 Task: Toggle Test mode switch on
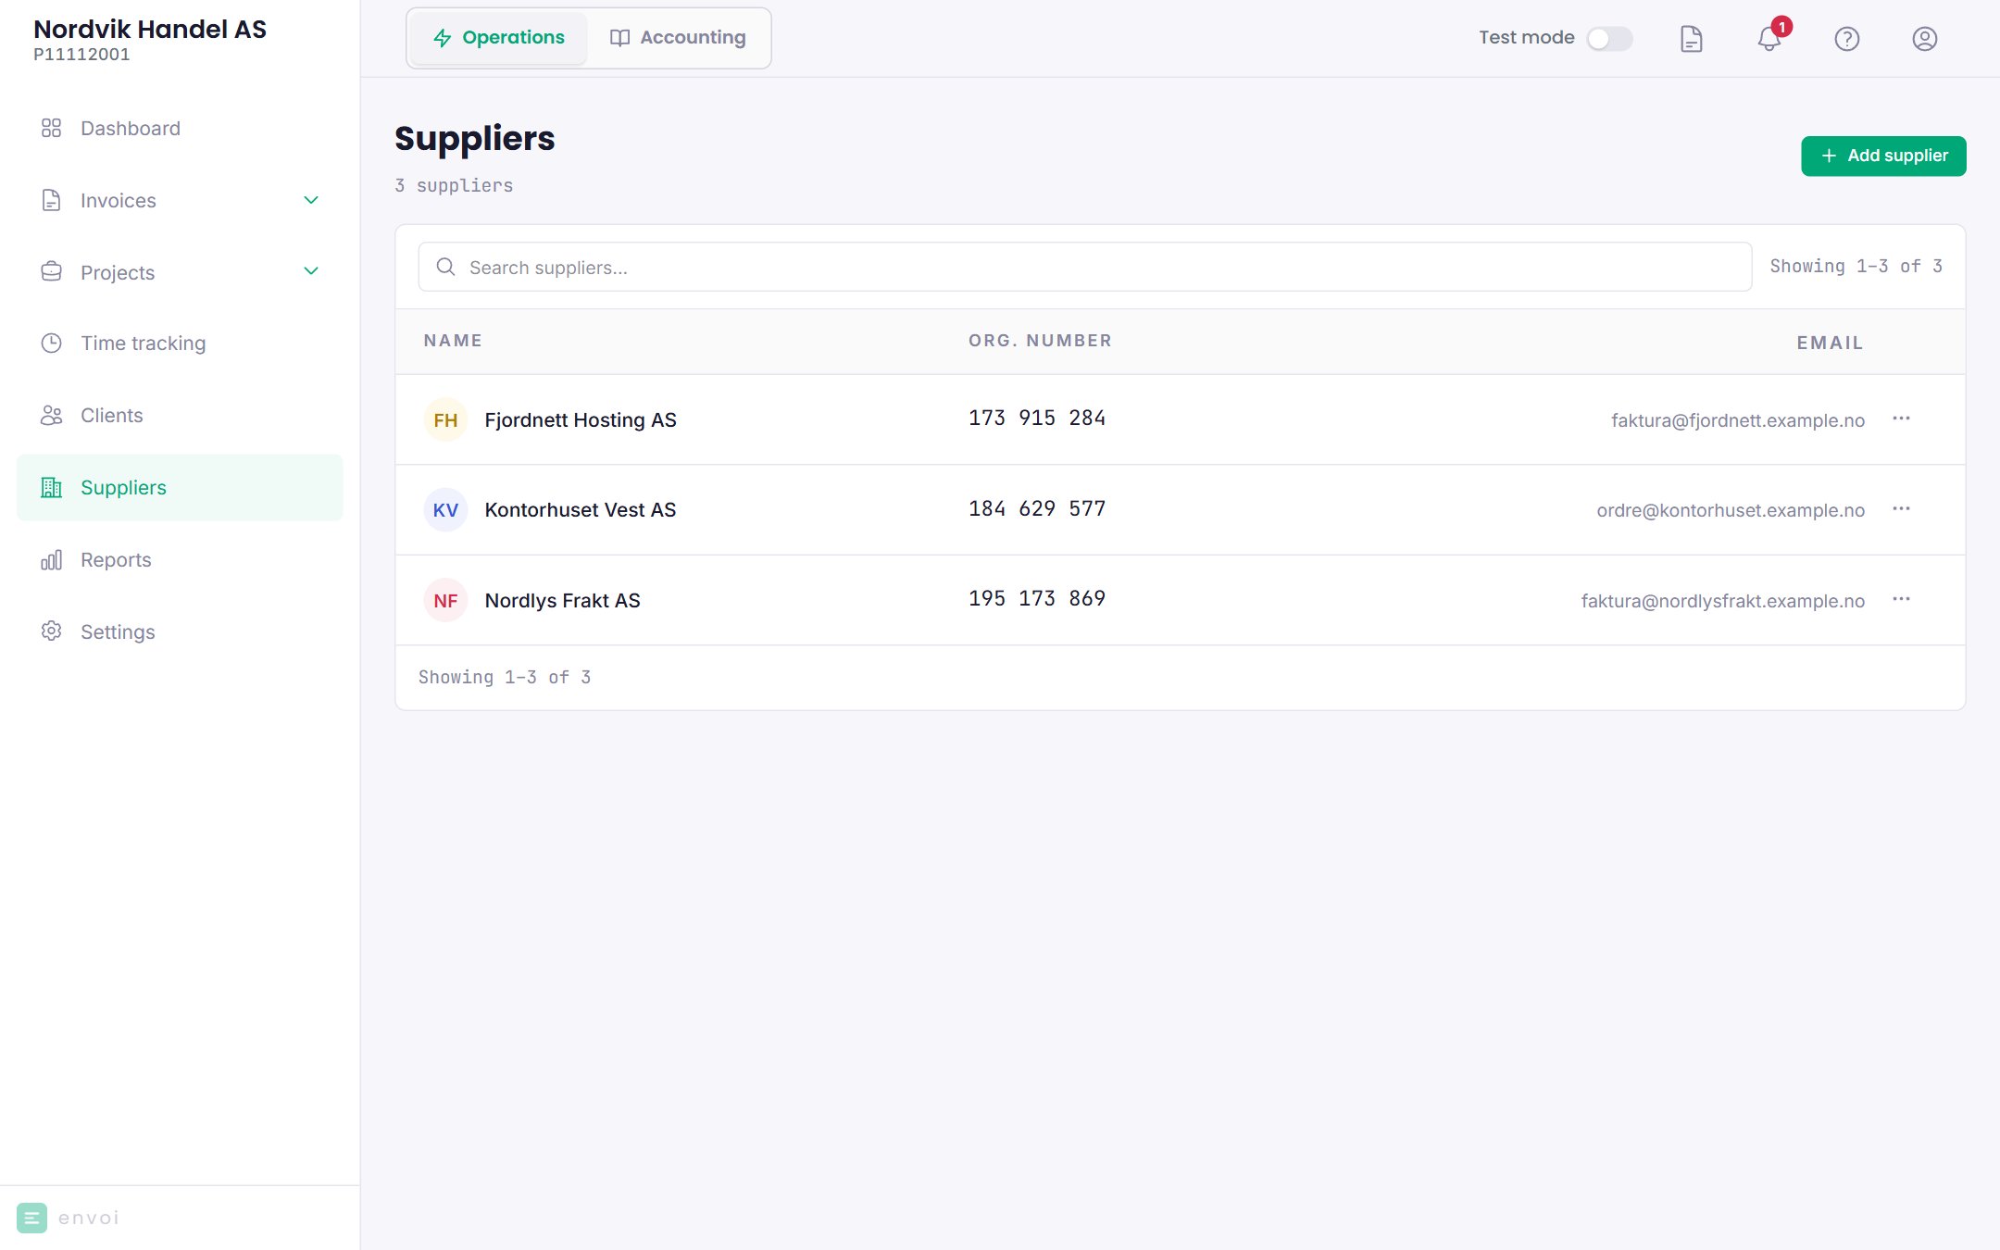(1609, 39)
